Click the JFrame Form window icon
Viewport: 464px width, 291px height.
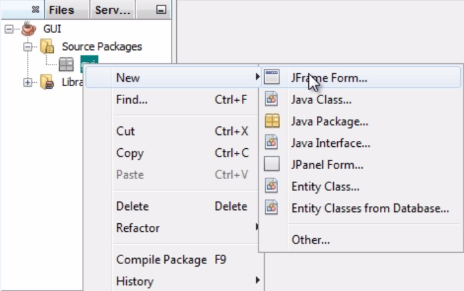click(x=271, y=77)
